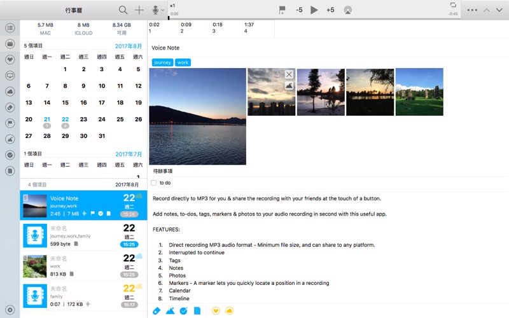Select August 22 in the calendar
Screen dimensions: 509x318
66,119
